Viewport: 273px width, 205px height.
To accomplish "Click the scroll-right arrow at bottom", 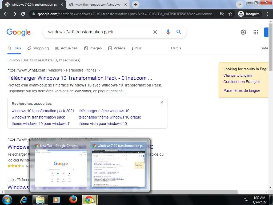I will pos(266,192).
